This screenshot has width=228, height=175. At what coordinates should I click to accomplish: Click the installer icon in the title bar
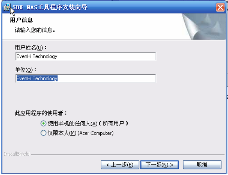click(7, 7)
